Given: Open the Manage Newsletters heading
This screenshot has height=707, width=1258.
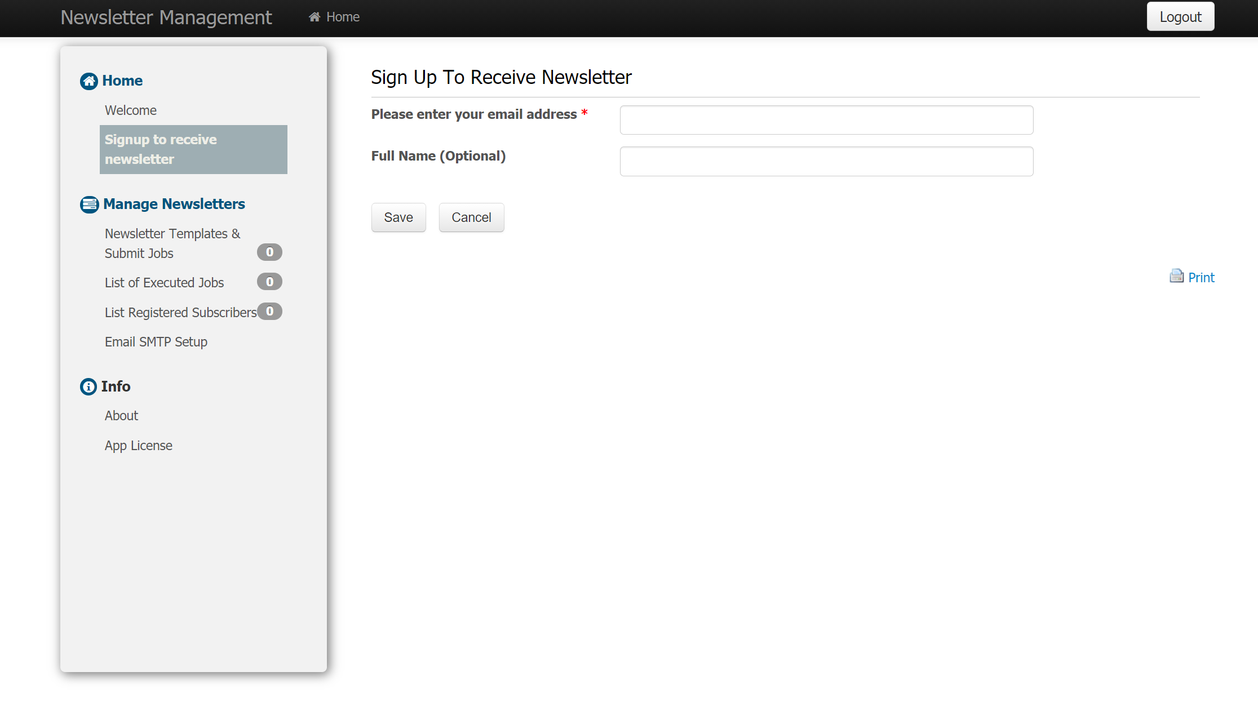Looking at the screenshot, I should 174,204.
